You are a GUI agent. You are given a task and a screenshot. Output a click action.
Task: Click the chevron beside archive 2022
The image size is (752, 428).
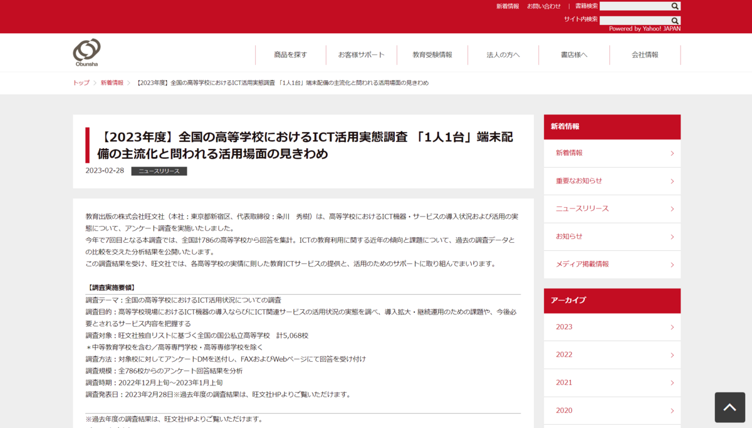(x=672, y=355)
